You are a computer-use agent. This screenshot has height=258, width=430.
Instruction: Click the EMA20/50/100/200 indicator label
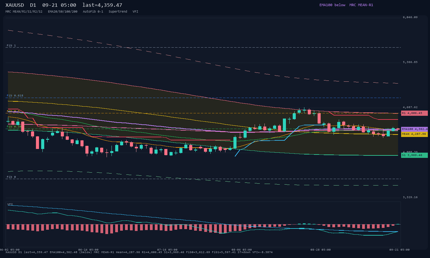click(63, 12)
